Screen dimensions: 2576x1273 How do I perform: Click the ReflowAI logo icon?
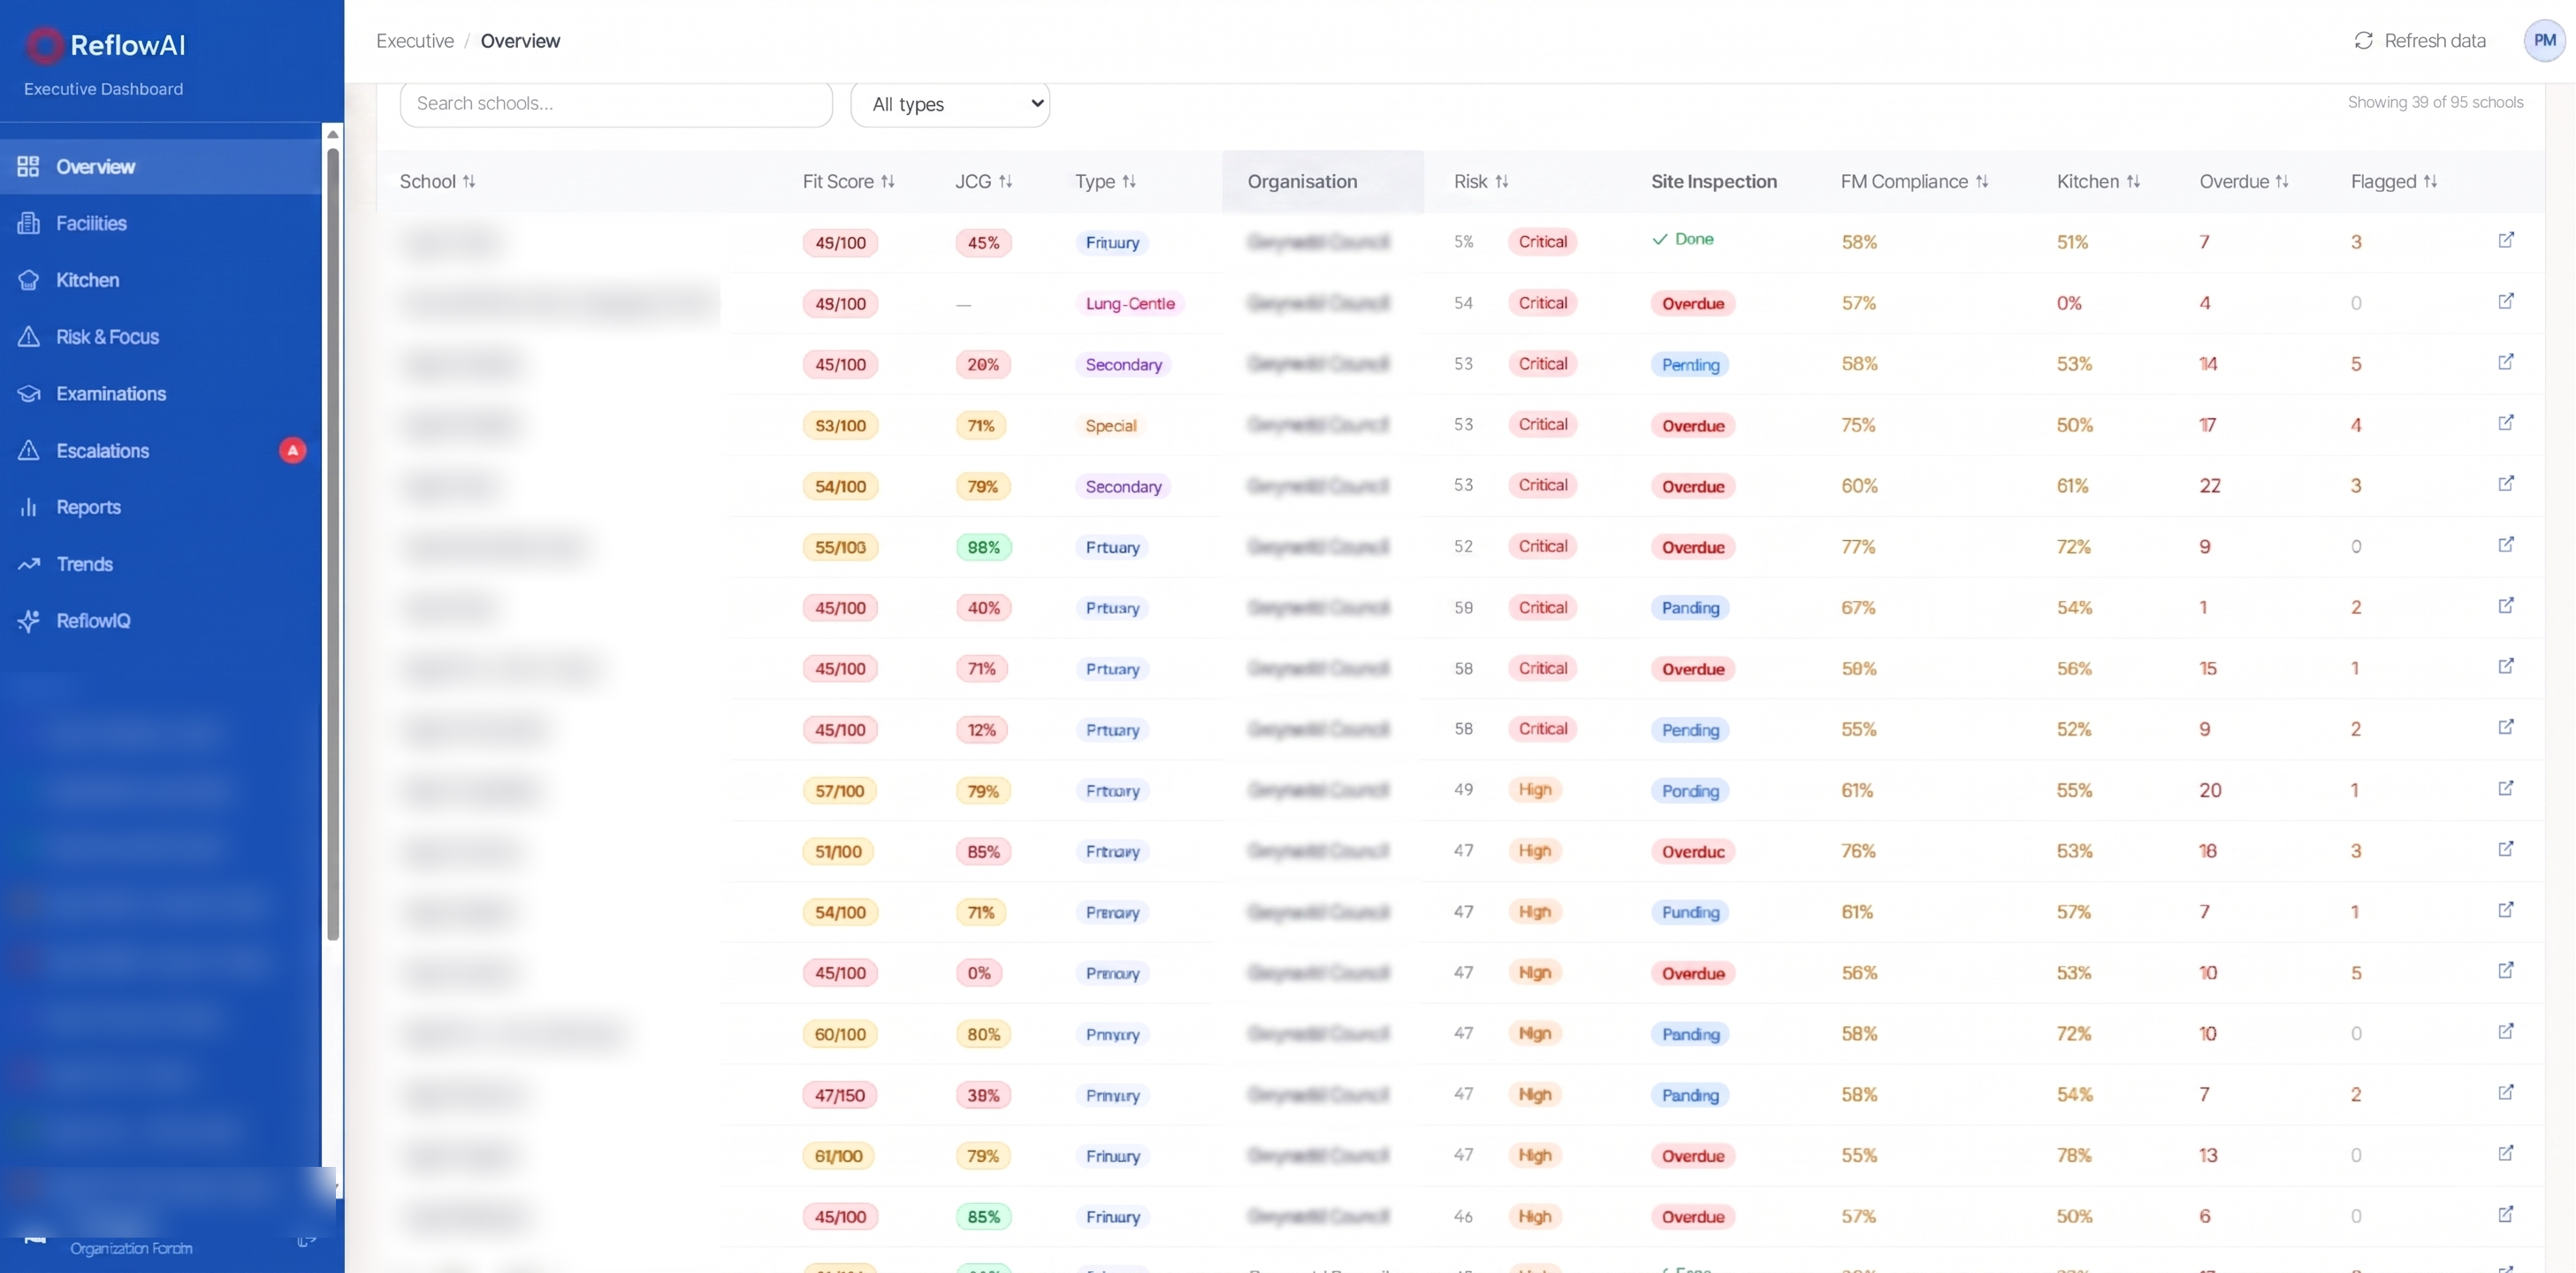43,45
